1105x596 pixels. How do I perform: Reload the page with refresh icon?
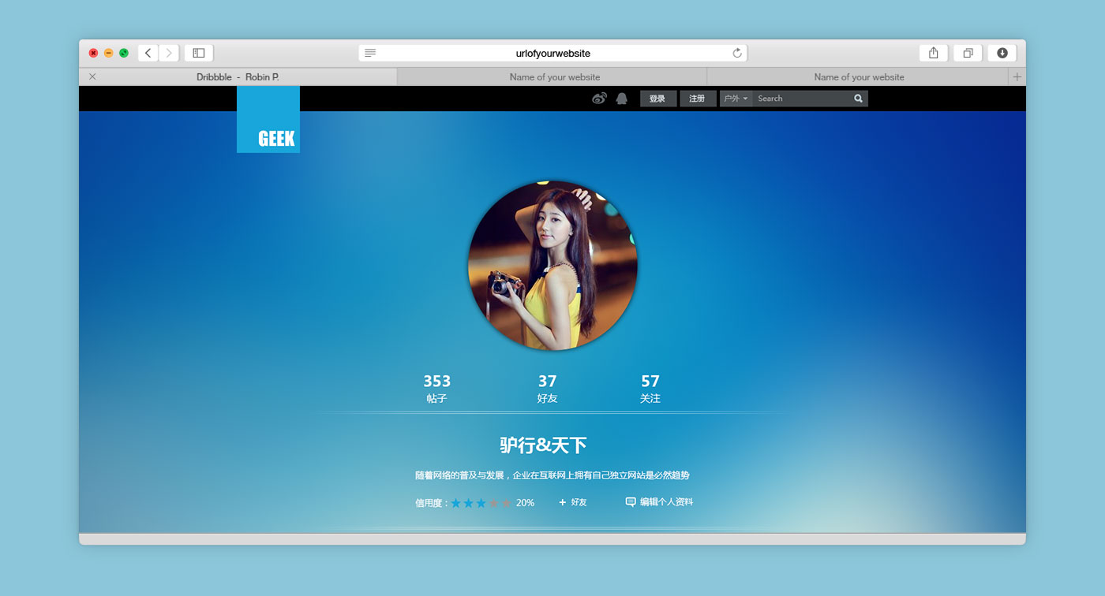coord(737,53)
